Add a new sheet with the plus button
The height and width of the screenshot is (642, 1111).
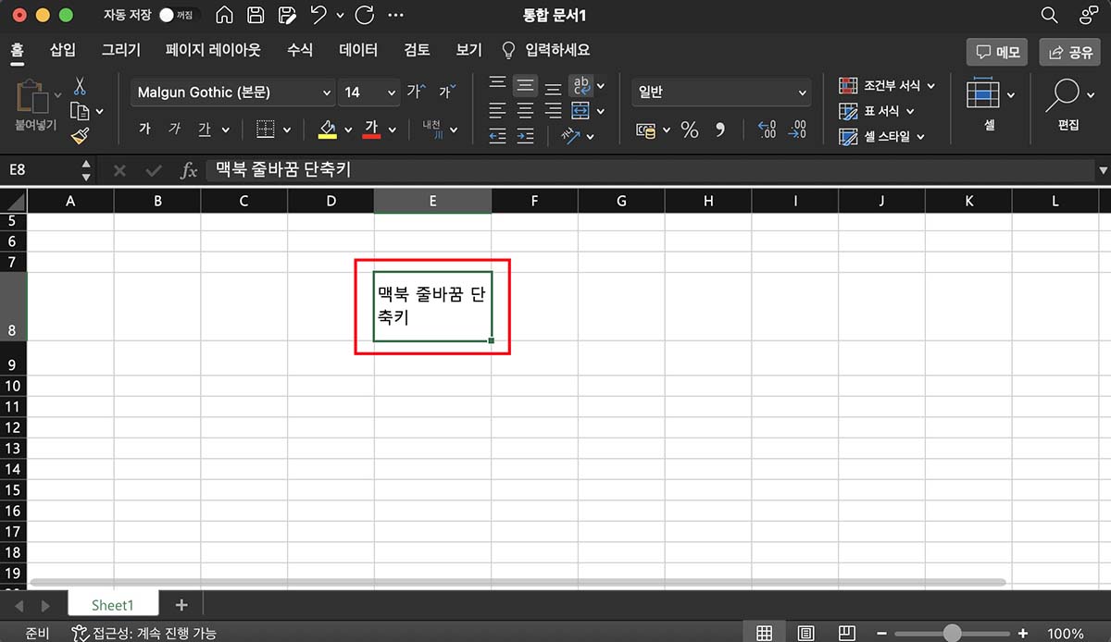(181, 605)
